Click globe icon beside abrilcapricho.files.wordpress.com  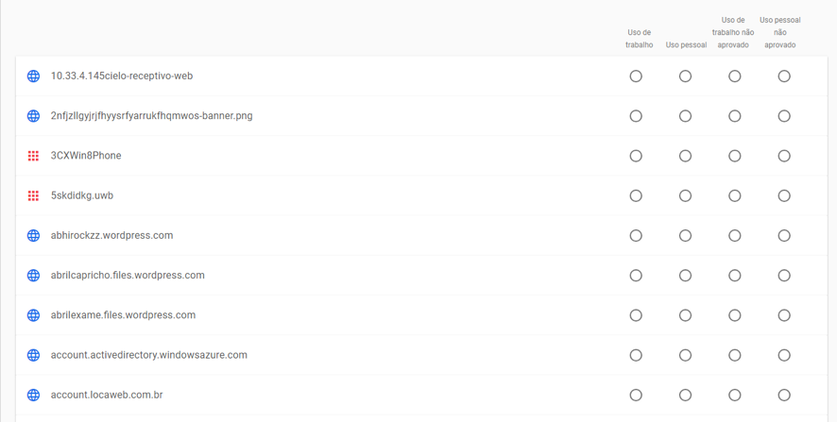click(x=33, y=276)
